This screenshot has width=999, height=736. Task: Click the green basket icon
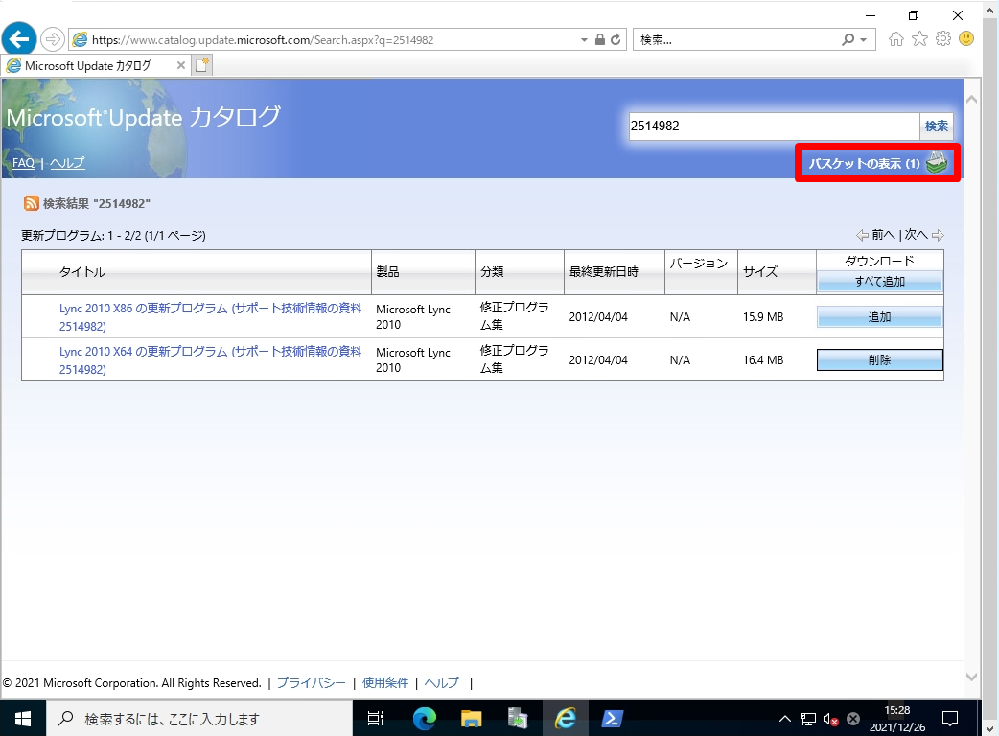point(937,163)
